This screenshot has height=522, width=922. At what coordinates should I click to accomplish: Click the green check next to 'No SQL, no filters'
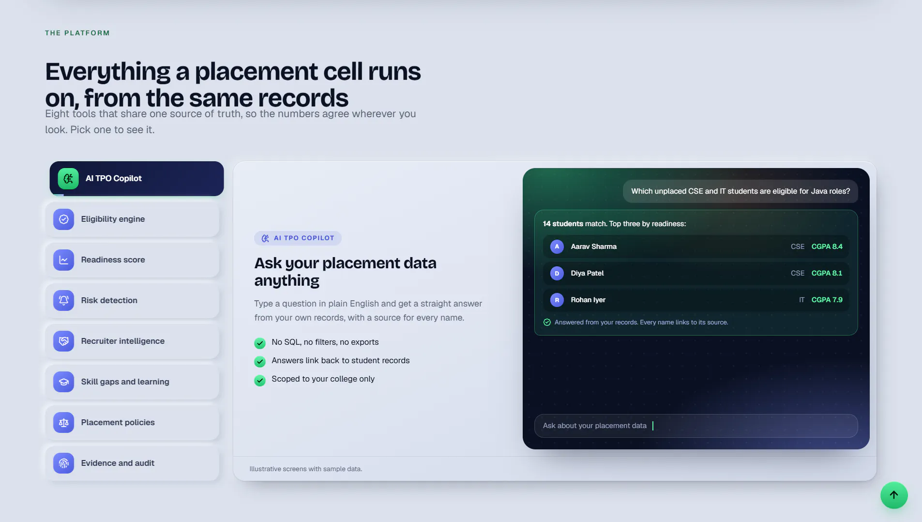(x=260, y=343)
